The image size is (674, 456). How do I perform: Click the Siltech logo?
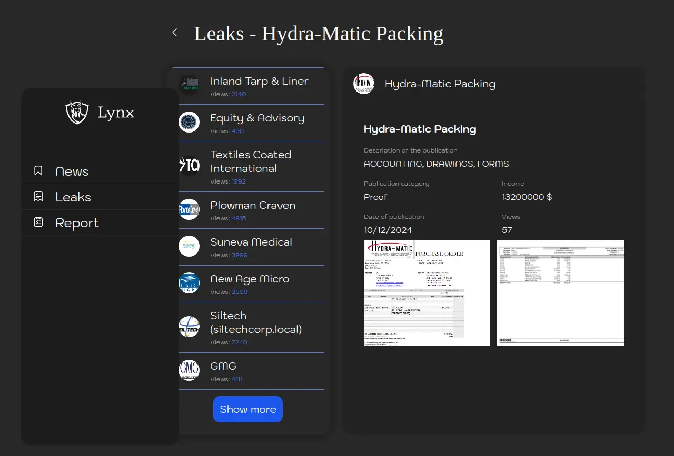(189, 327)
